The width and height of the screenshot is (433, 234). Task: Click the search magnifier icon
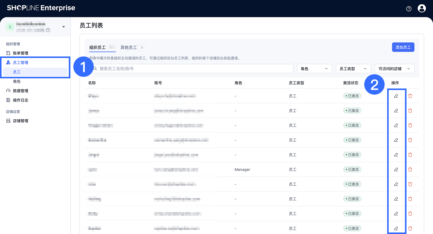click(95, 69)
